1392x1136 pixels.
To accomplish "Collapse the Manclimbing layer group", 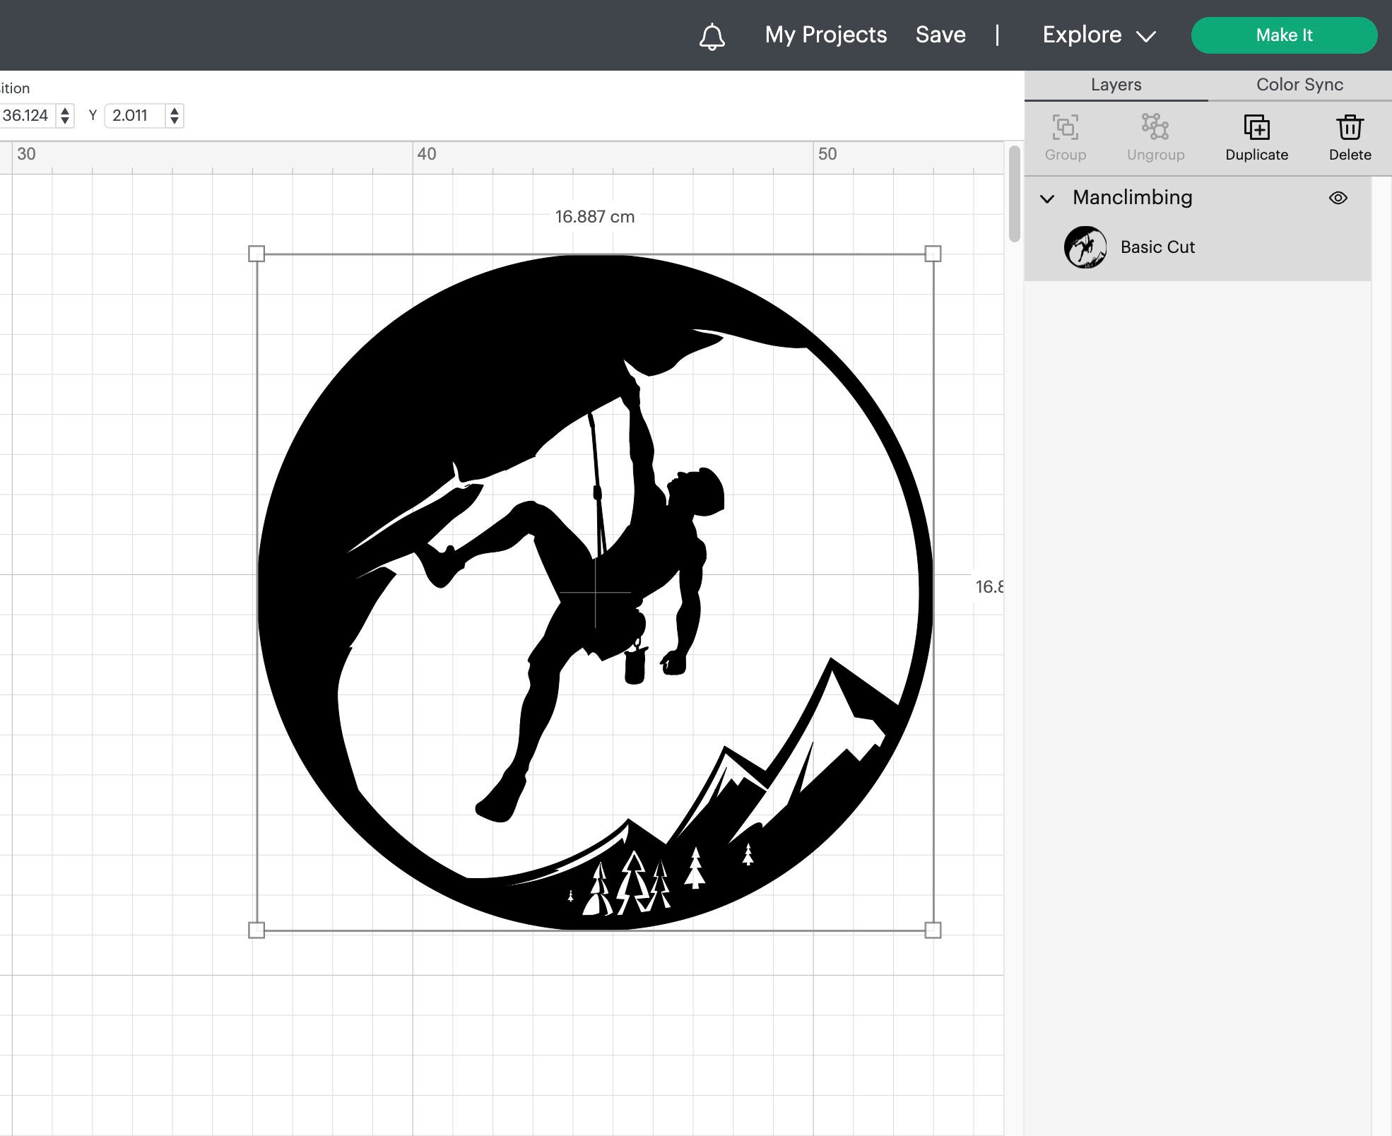I will click(x=1048, y=199).
